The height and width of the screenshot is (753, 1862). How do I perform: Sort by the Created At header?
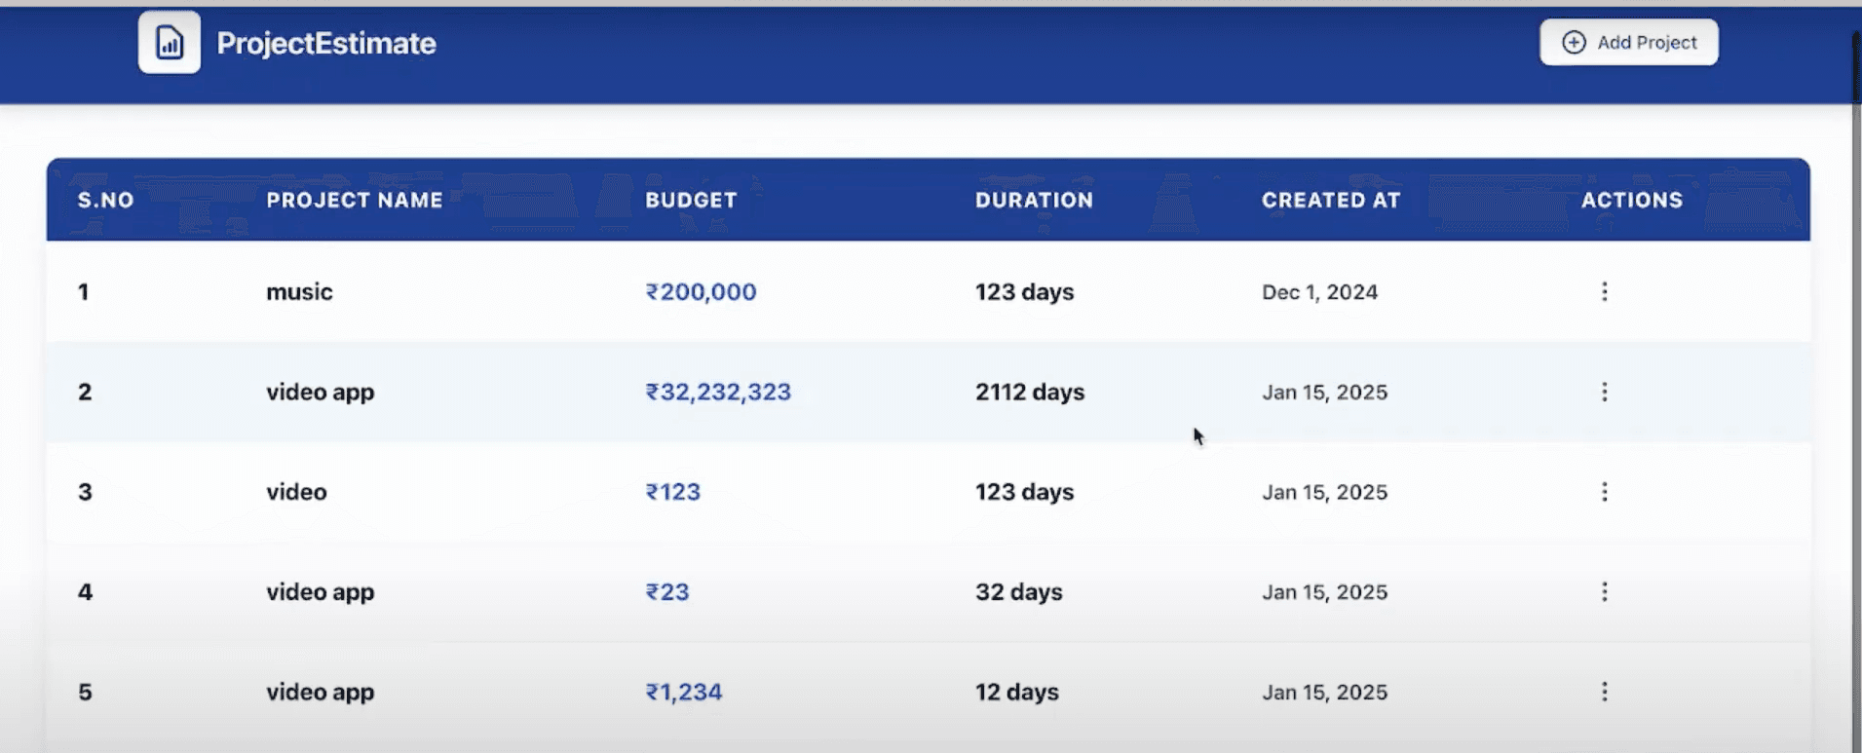coord(1331,200)
